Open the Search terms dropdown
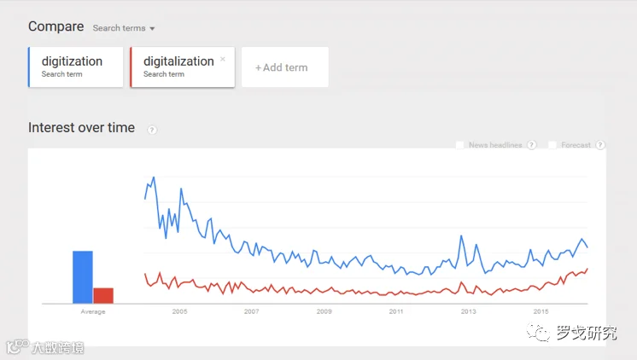Image resolution: width=637 pixels, height=360 pixels. click(124, 28)
